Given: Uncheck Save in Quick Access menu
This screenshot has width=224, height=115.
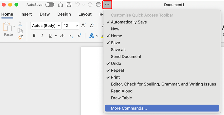Looking at the screenshot, I should click(162, 43).
